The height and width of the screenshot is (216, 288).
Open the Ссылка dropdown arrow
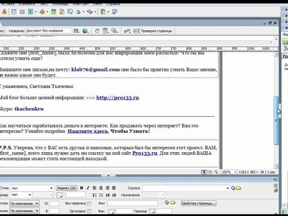point(228,188)
